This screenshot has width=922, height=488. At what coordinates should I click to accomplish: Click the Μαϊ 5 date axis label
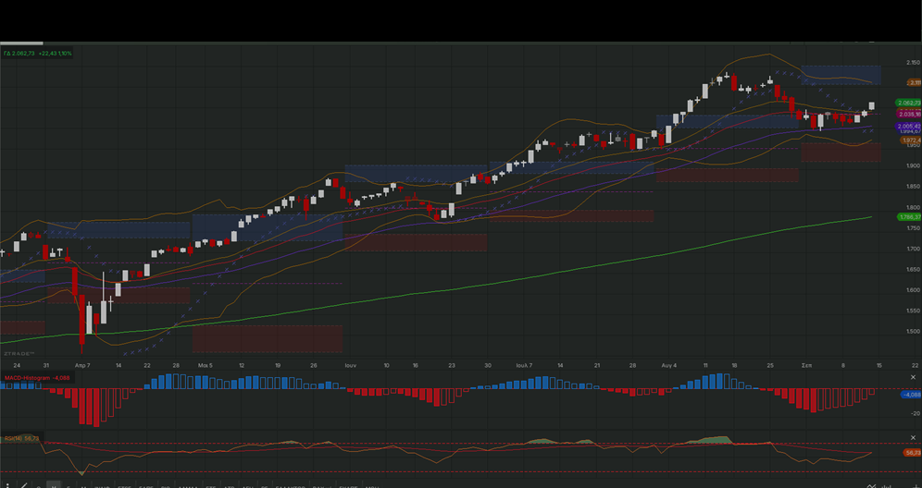coord(206,365)
